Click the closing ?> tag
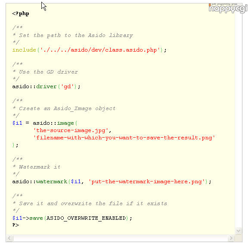The image size is (252, 243). [16, 225]
